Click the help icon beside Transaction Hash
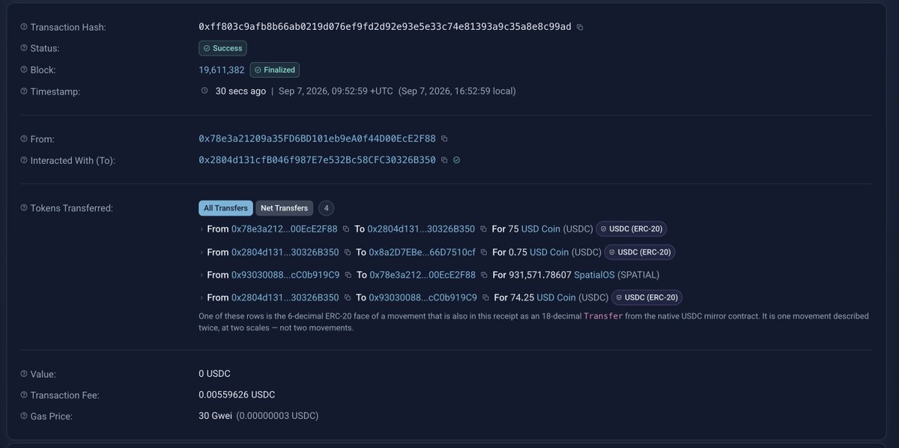Viewport: 899px width, 448px height. tap(23, 27)
